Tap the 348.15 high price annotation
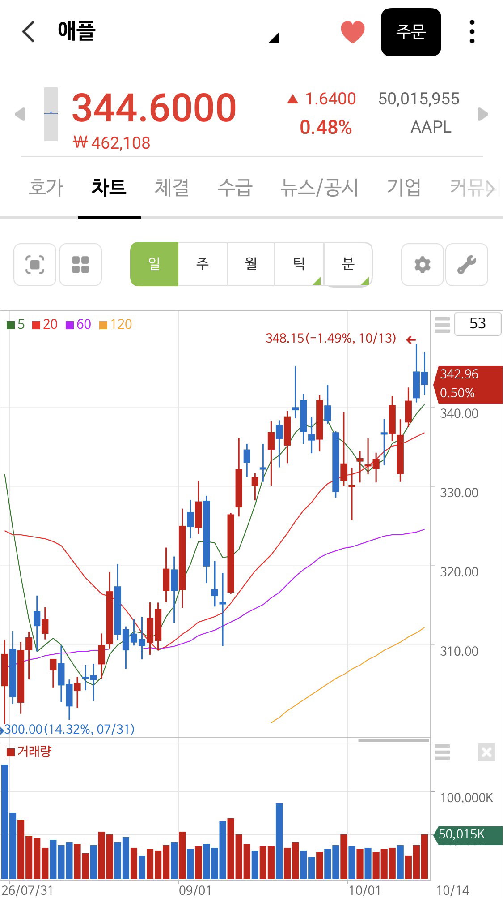Viewport: 503px width, 898px height. click(331, 338)
